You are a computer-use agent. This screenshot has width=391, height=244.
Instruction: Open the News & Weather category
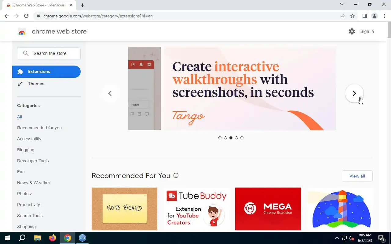(34, 183)
